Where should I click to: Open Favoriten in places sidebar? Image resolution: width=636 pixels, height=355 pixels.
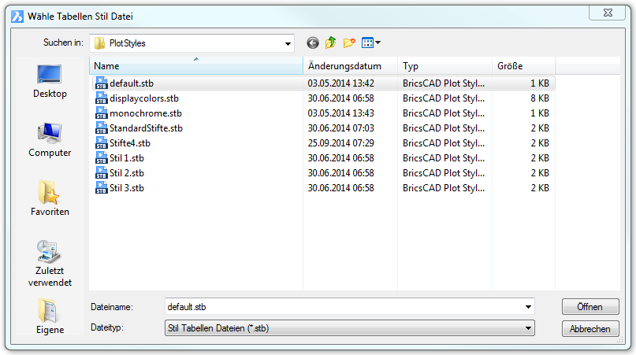point(50,199)
